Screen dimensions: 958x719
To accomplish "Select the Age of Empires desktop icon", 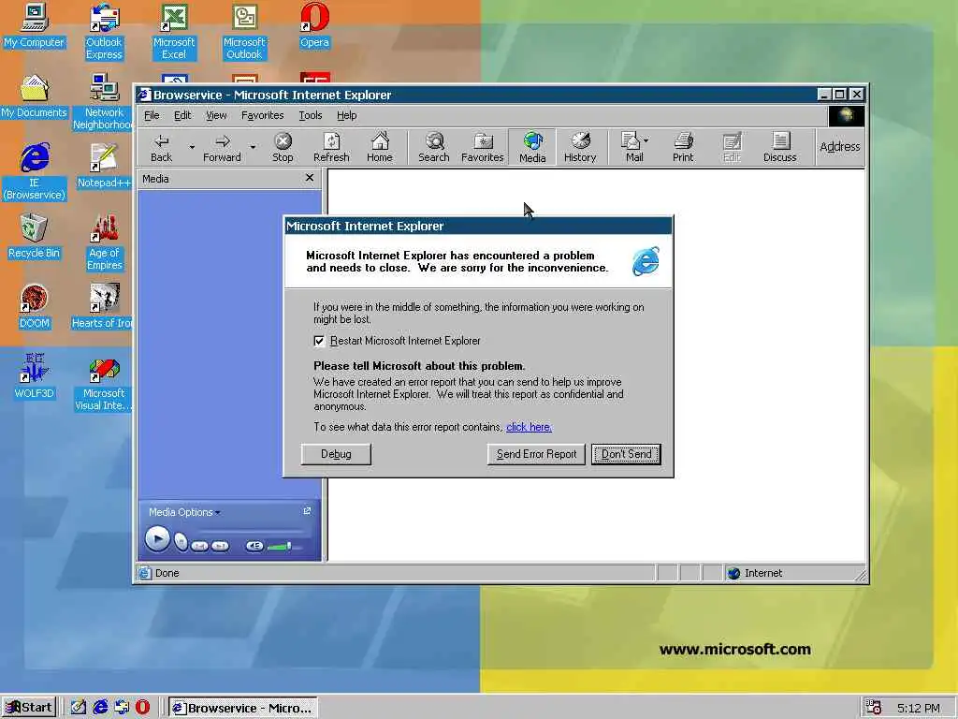I will pyautogui.click(x=105, y=242).
